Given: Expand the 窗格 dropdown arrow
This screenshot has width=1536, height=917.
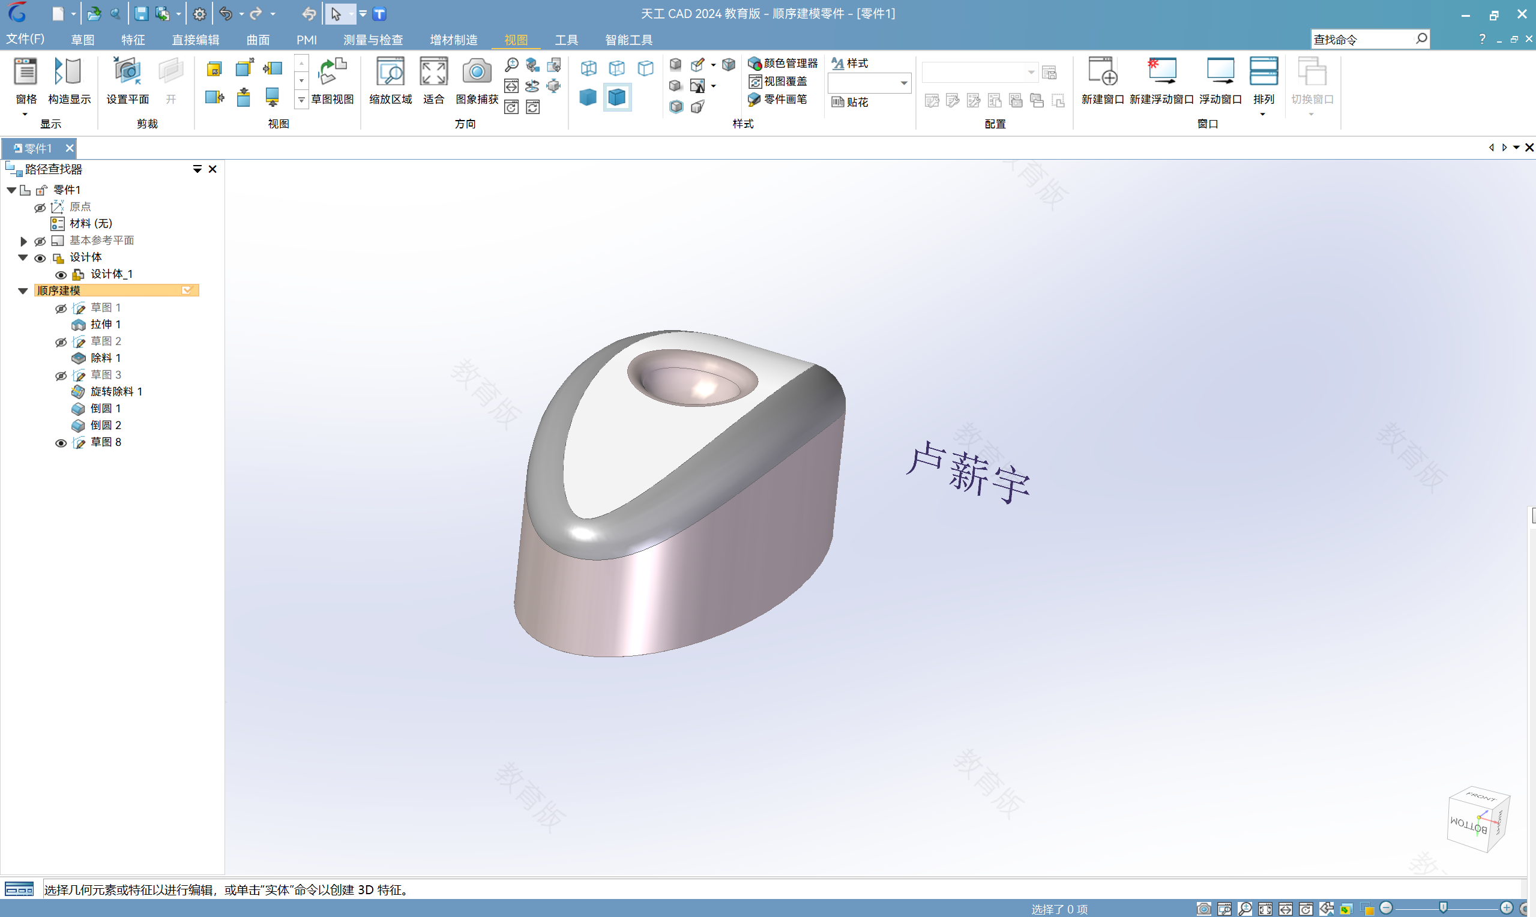Looking at the screenshot, I should [x=25, y=114].
